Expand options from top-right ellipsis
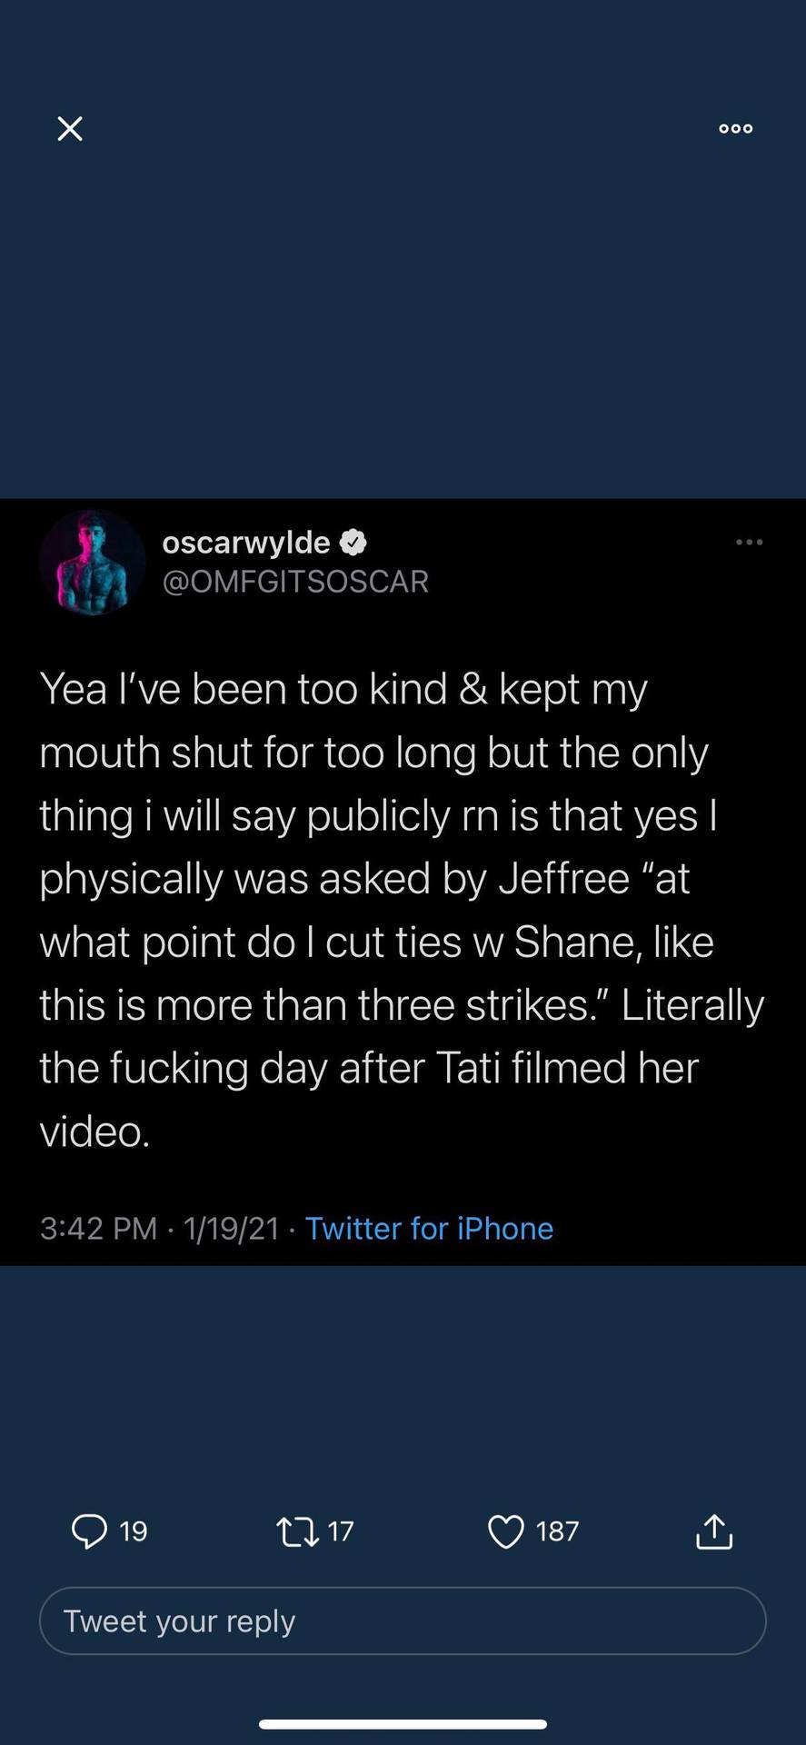 click(x=734, y=128)
